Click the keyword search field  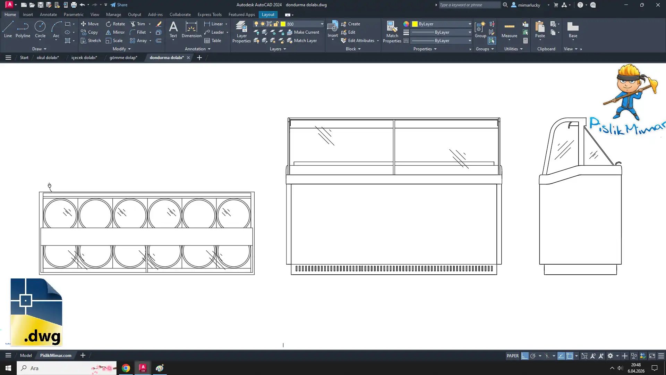pos(469,5)
